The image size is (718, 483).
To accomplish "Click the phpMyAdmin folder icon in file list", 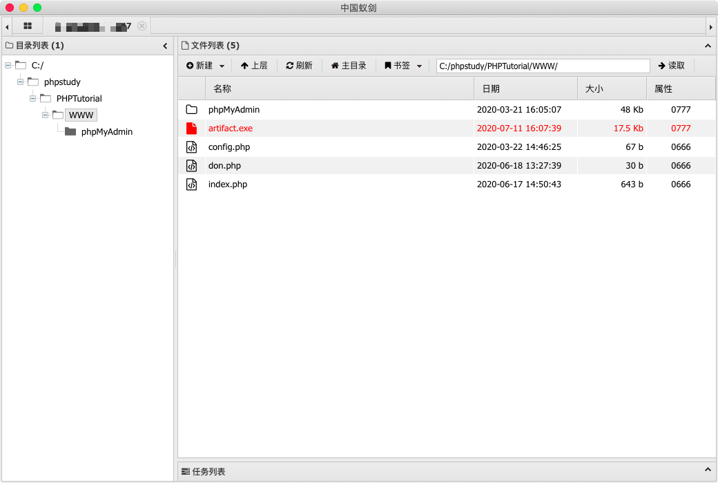I will click(191, 110).
